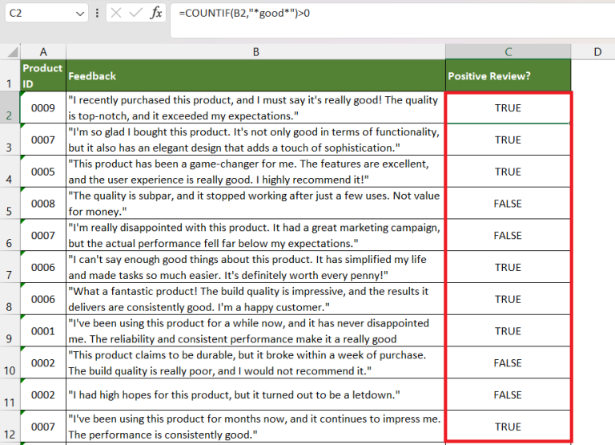Open Insert Function with the fx icon
The image size is (615, 445).
pyautogui.click(x=156, y=14)
